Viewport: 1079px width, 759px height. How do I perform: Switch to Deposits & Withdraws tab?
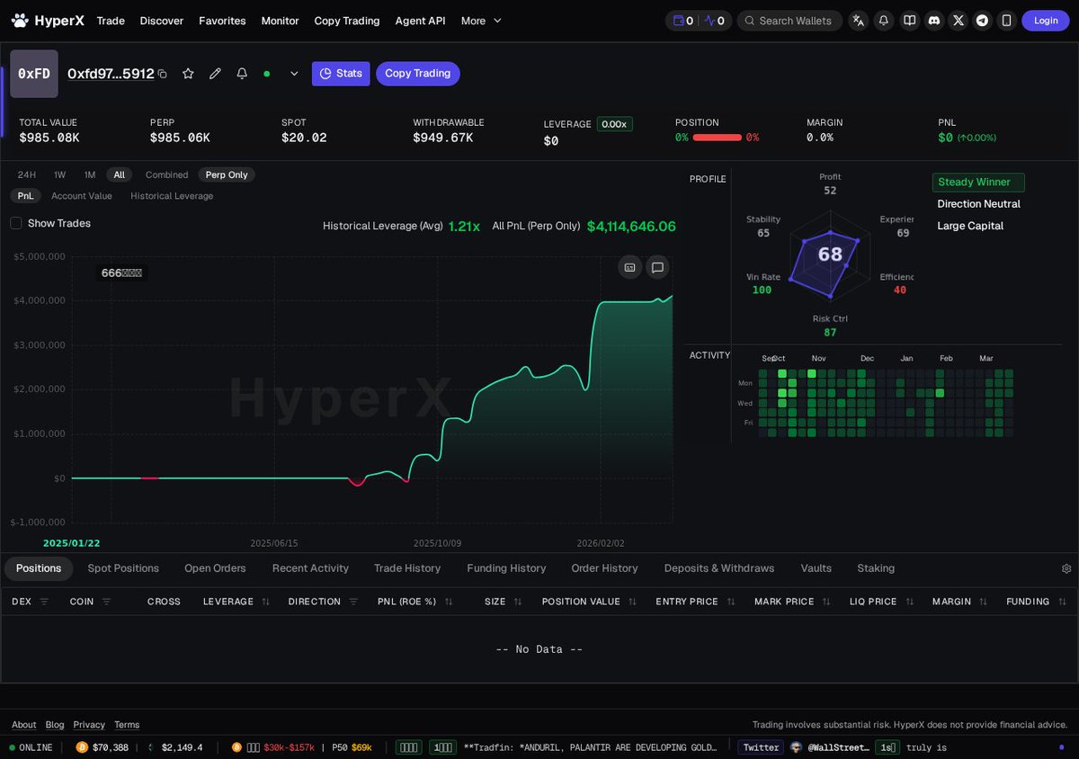[x=719, y=568]
